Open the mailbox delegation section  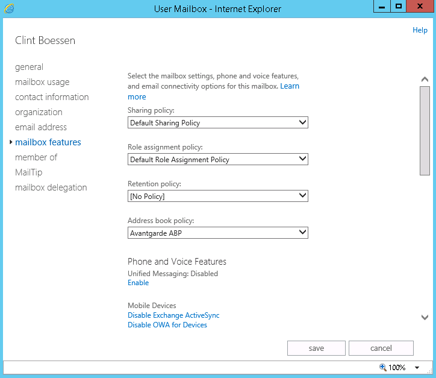click(51, 187)
